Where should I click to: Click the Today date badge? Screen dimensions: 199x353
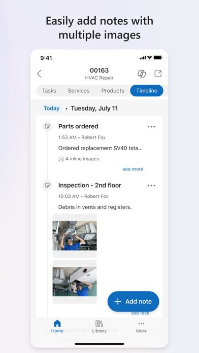tap(52, 109)
